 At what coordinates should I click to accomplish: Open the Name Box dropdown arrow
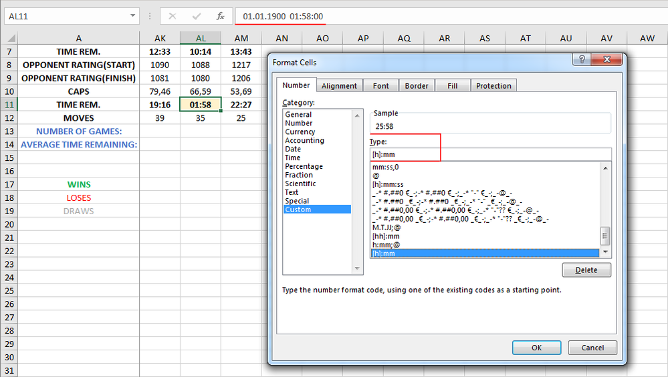(x=132, y=16)
